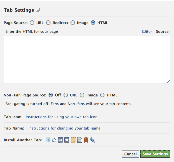Image resolution: width=174 pixels, height=162 pixels.
Task: Switch to the Editor view
Action: click(x=147, y=31)
